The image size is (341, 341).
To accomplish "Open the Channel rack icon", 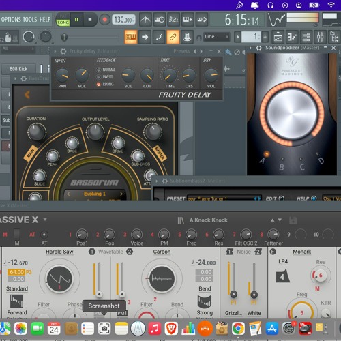I will pyautogui.click(x=306, y=37).
